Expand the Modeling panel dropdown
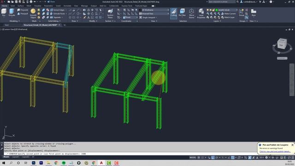Screen dimensions: 295x166 coord(15,21)
